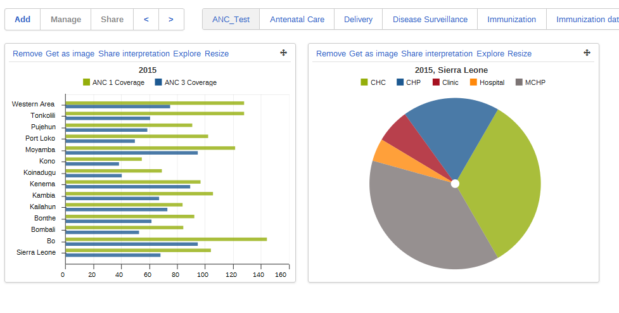This screenshot has width=619, height=313.
Task: Go to the previous dashboard with the left arrow
Action: (146, 20)
